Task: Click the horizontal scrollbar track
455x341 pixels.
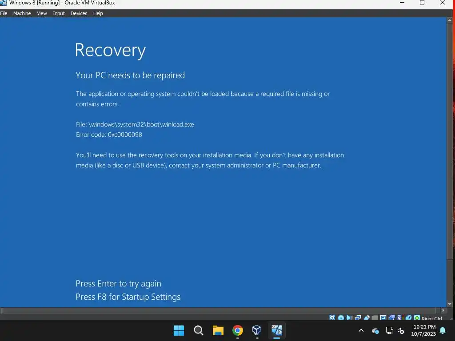Action: (219, 310)
